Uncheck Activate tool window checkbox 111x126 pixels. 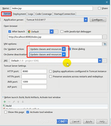click(28, 112)
